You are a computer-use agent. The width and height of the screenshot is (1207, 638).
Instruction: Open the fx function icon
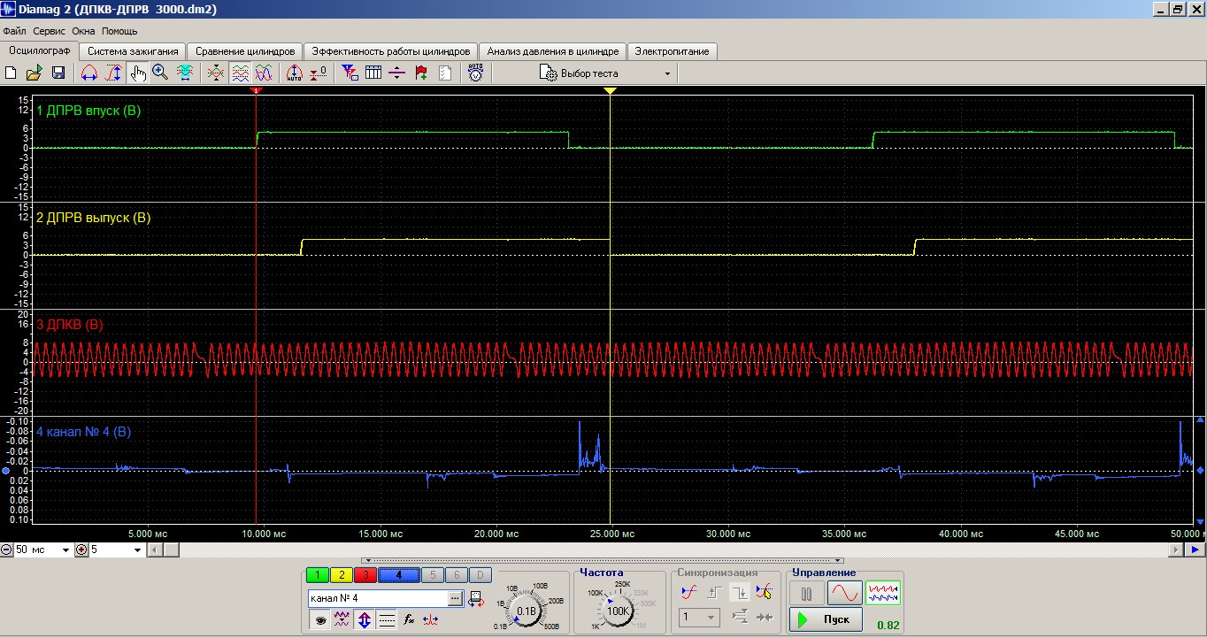pyautogui.click(x=409, y=620)
